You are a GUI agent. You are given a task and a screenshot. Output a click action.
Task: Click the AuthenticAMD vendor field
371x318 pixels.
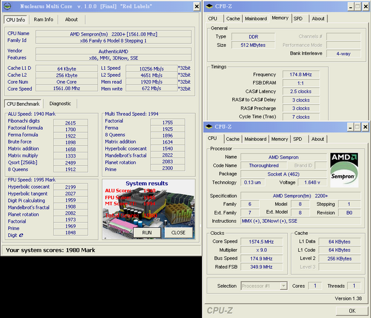(114, 51)
